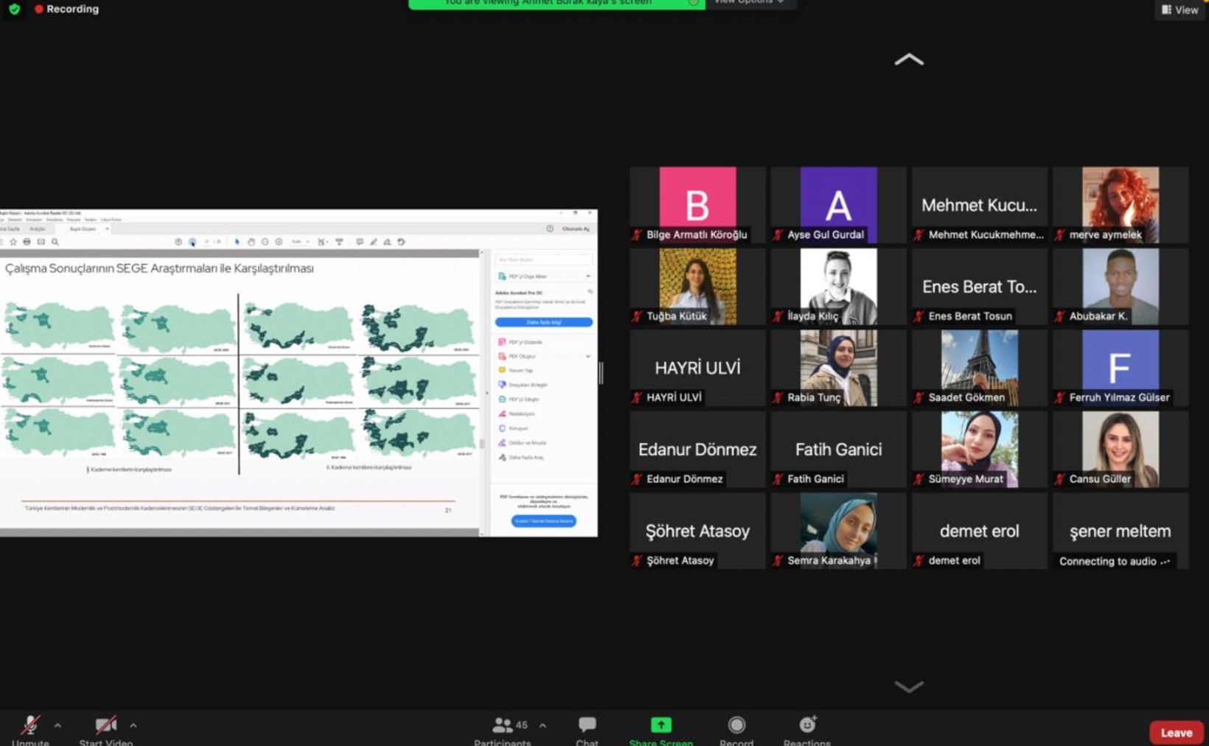Click the magnifier search icon in Acrobat
1209x746 pixels.
(x=55, y=242)
